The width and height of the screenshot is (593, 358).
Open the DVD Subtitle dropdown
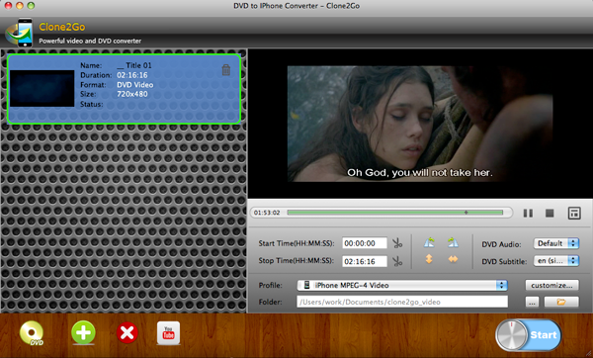coord(555,261)
